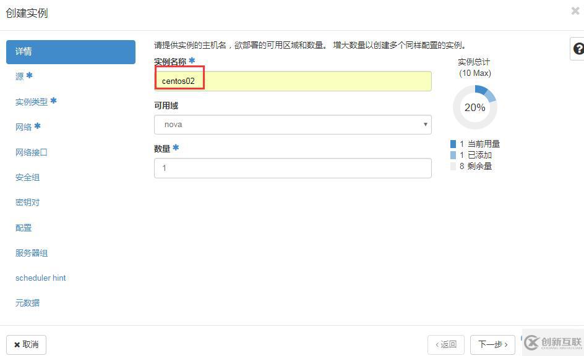Screen dimensions: 584x356
Task: Switch to the 安全组 step
Action: [28, 177]
